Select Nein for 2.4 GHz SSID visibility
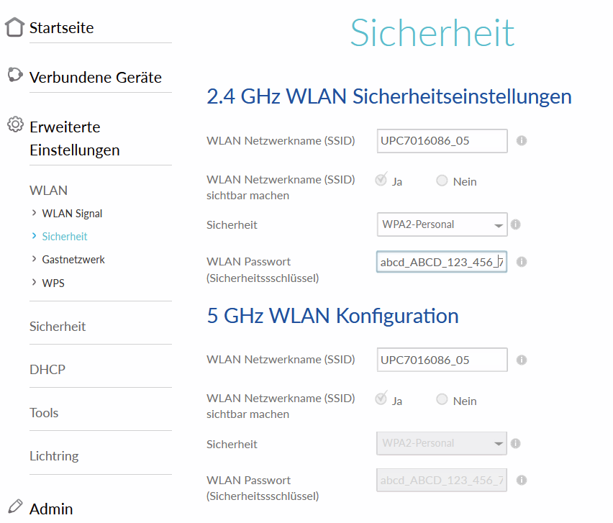 click(442, 181)
